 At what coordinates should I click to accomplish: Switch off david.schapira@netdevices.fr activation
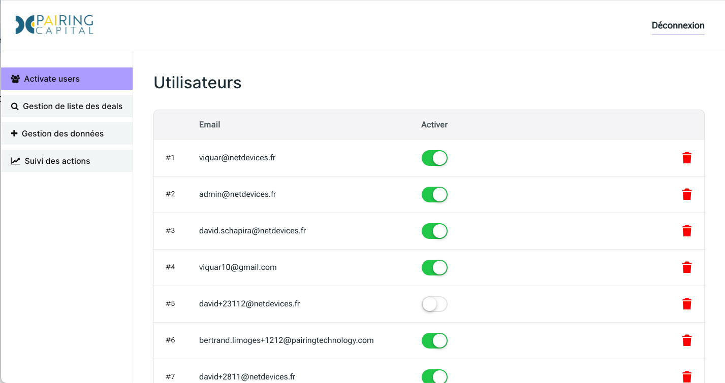click(x=434, y=231)
